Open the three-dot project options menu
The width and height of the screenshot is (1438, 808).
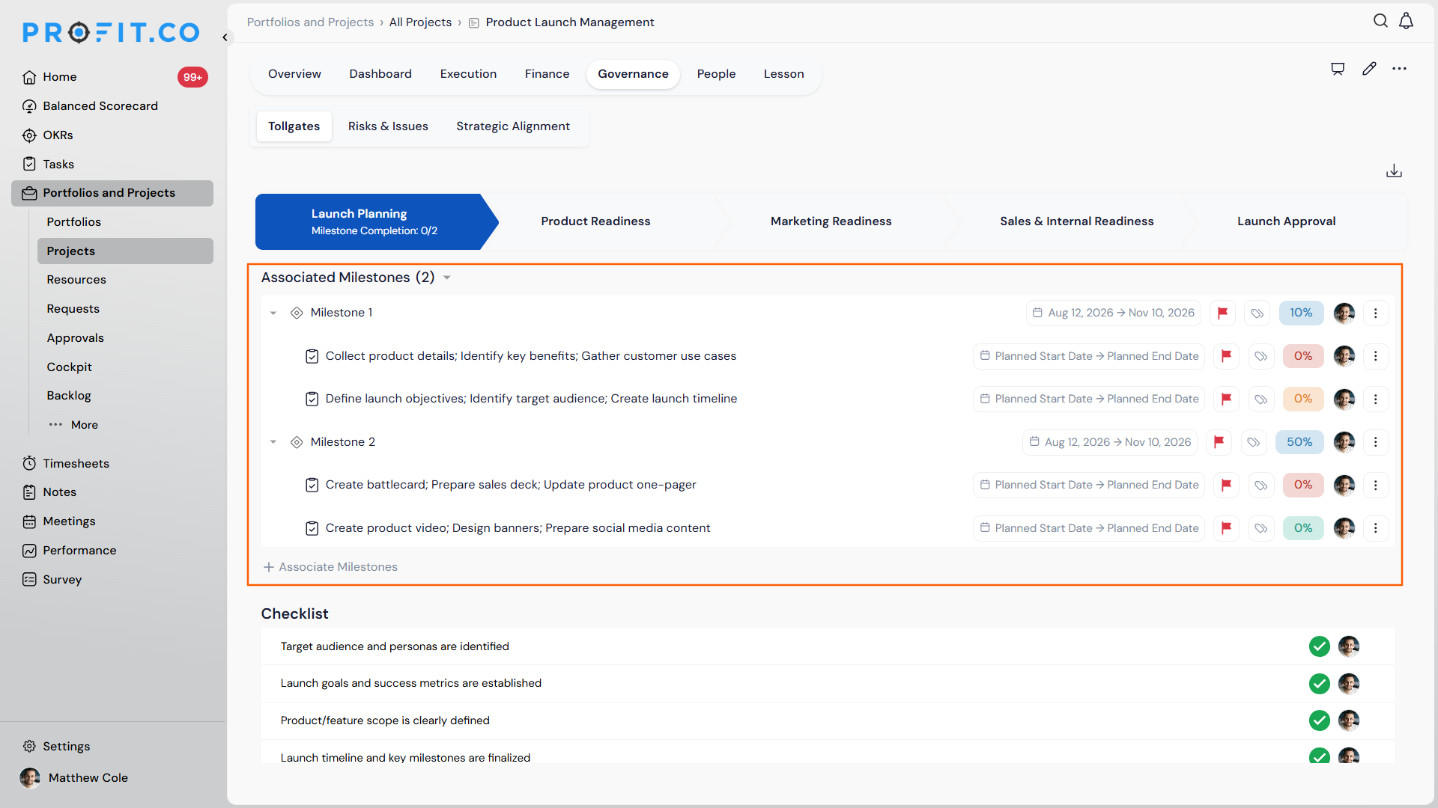click(x=1399, y=69)
